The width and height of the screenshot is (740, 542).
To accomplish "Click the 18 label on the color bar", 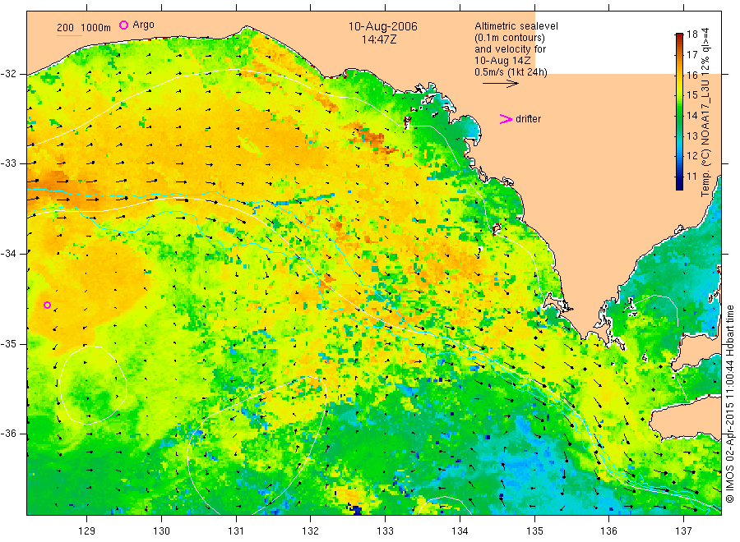I will [691, 34].
